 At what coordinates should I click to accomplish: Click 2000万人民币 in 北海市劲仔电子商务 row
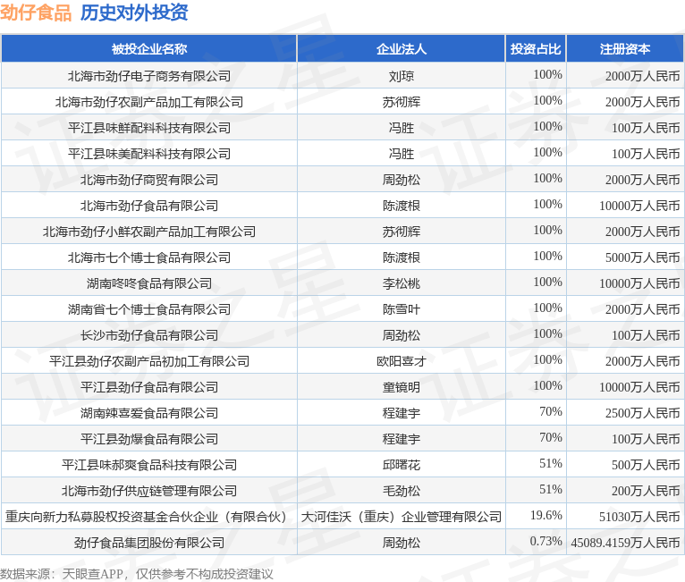(x=643, y=76)
